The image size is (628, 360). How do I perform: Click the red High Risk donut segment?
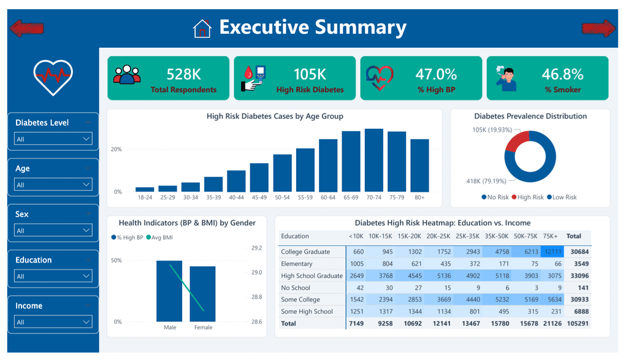[516, 141]
